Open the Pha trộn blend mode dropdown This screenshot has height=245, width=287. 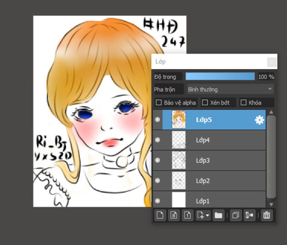click(230, 89)
